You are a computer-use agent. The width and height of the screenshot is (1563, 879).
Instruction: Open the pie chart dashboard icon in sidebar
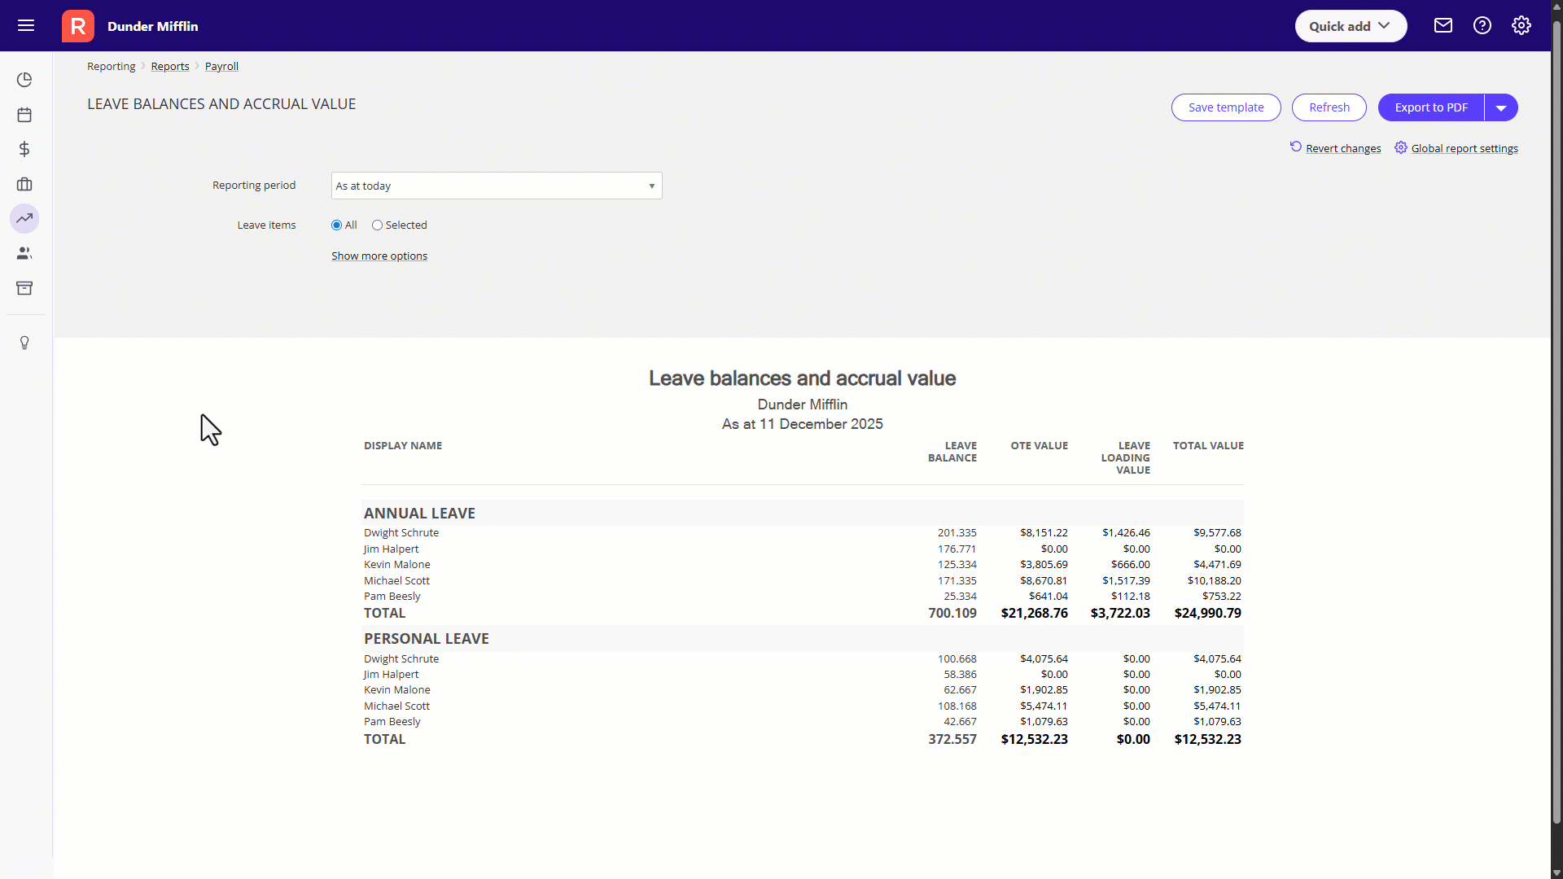[24, 79]
